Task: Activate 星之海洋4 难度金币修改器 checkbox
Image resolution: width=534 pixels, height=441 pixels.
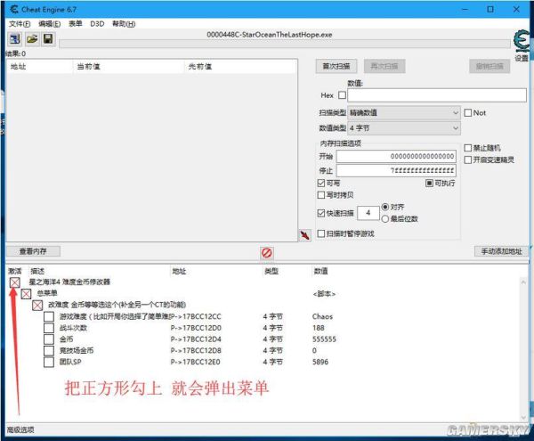Action: pos(14,282)
